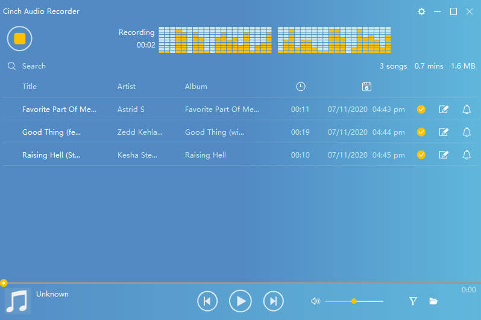Play the selected track
Screen dimensions: 481x320
(x=241, y=301)
